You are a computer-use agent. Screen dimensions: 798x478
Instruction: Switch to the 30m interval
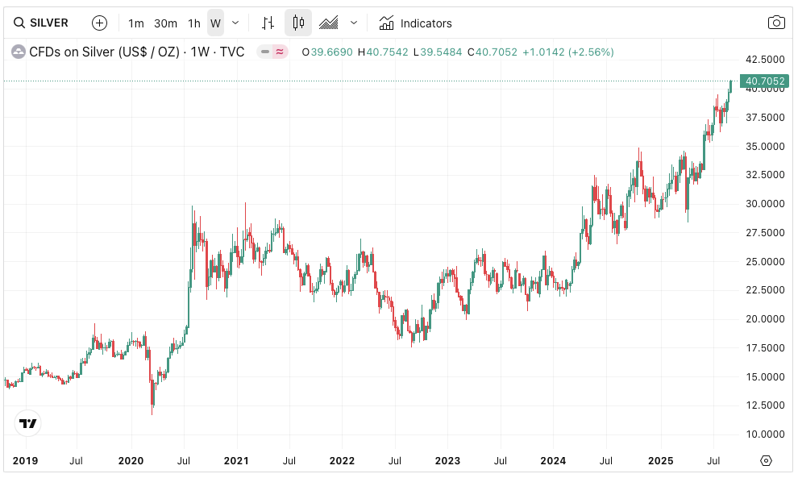click(166, 23)
